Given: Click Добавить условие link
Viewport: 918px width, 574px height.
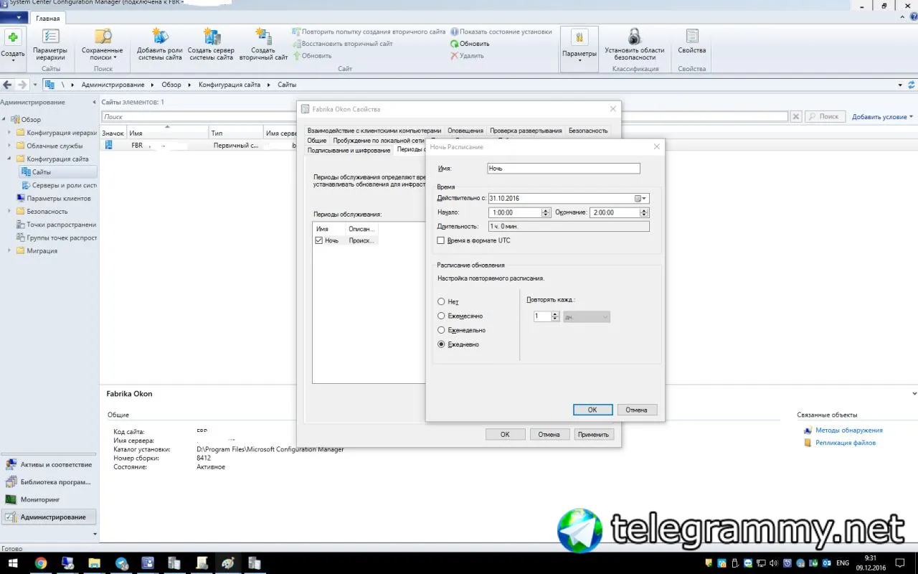Looking at the screenshot, I should click(882, 116).
